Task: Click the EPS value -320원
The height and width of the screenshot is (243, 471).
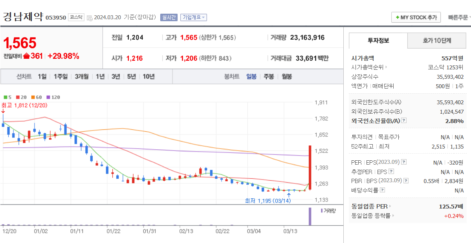Action: pyautogui.click(x=455, y=162)
